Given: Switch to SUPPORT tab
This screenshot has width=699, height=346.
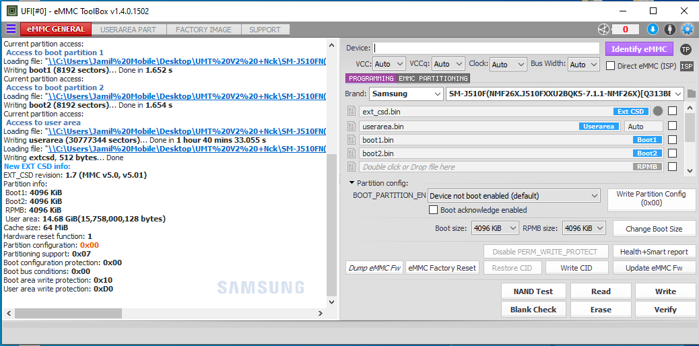Looking at the screenshot, I should click(x=265, y=30).
